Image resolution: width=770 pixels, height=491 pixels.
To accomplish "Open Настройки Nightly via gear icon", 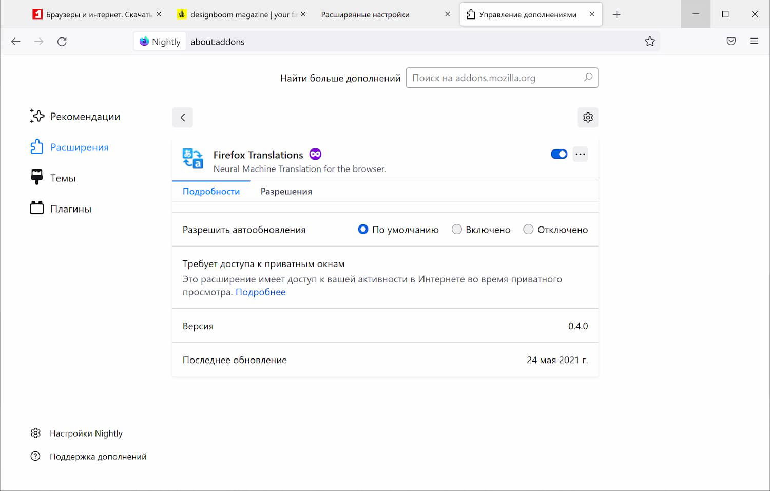I will pyautogui.click(x=35, y=433).
